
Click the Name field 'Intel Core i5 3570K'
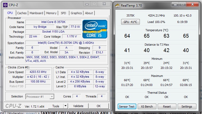pyautogui.click(x=53, y=22)
